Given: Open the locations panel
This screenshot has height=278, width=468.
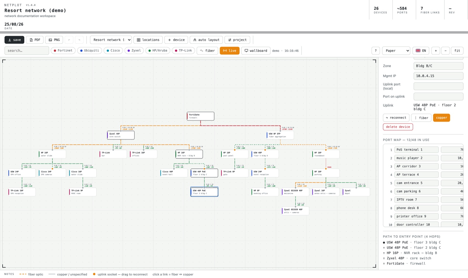Looking at the screenshot, I should coord(148,40).
